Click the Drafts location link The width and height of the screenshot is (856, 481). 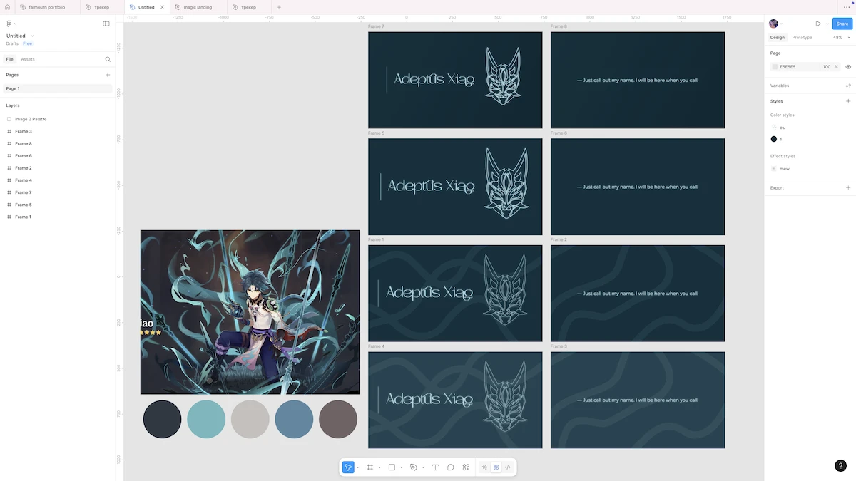(12, 43)
